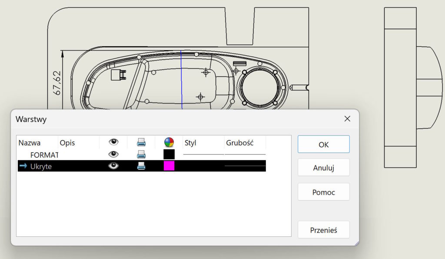Toggle printing for the Ukryte layer
The image size is (445, 259).
tap(141, 166)
